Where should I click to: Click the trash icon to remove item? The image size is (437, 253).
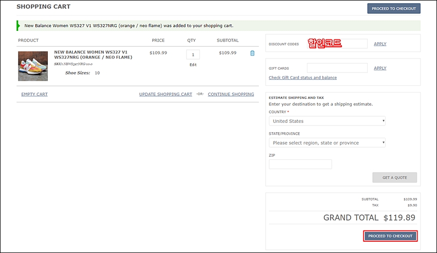point(252,53)
